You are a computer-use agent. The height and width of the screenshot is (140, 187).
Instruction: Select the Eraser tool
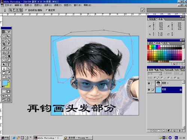click(4, 56)
